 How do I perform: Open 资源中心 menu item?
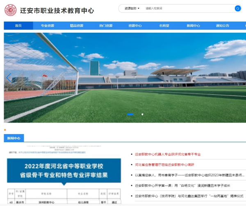[135, 26]
